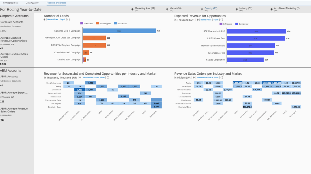Open the Top 5 selector in Expected Revenue

pos(216,20)
